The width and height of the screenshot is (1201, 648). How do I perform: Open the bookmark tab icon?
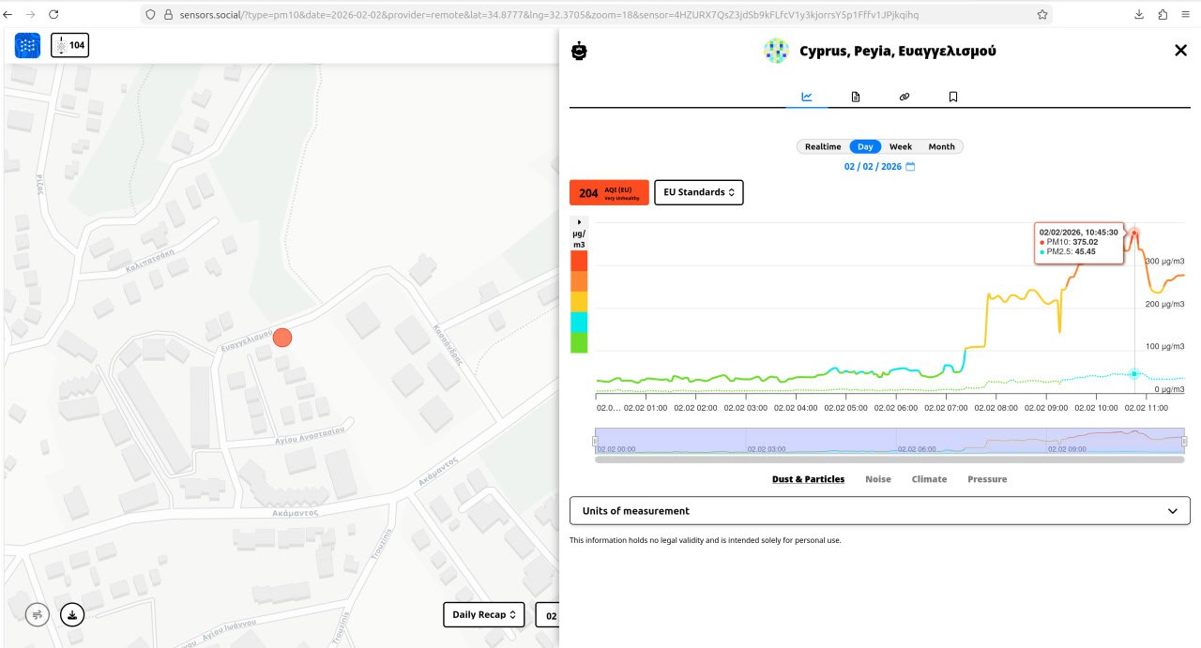(953, 97)
